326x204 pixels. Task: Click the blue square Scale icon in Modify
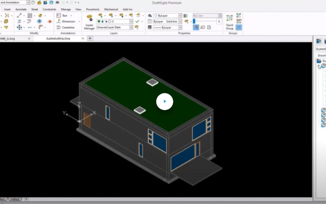(x=39, y=21)
